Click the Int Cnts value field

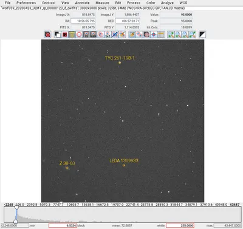(x=176, y=27)
